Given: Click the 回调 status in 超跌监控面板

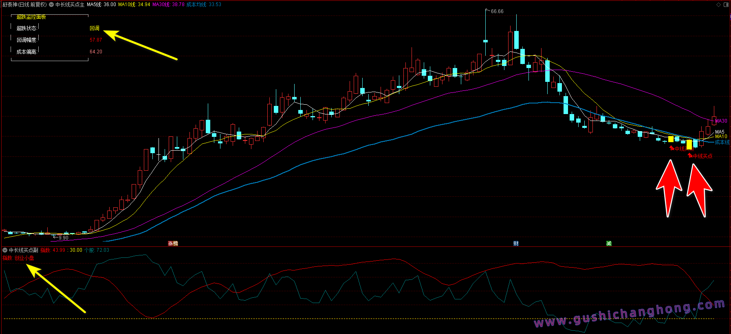Looking at the screenshot, I should 95,28.
